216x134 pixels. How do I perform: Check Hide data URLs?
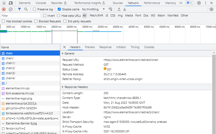[x=59, y=15]
